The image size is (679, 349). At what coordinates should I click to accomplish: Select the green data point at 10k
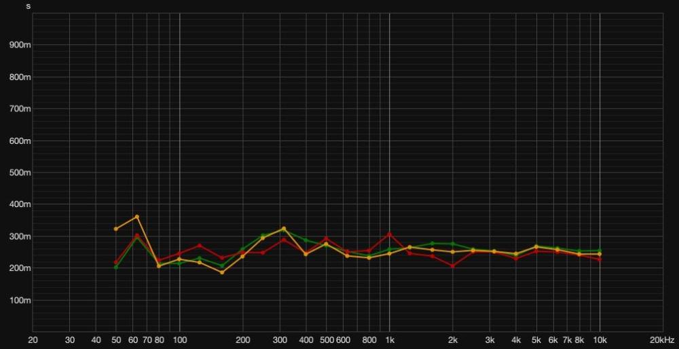(600, 251)
